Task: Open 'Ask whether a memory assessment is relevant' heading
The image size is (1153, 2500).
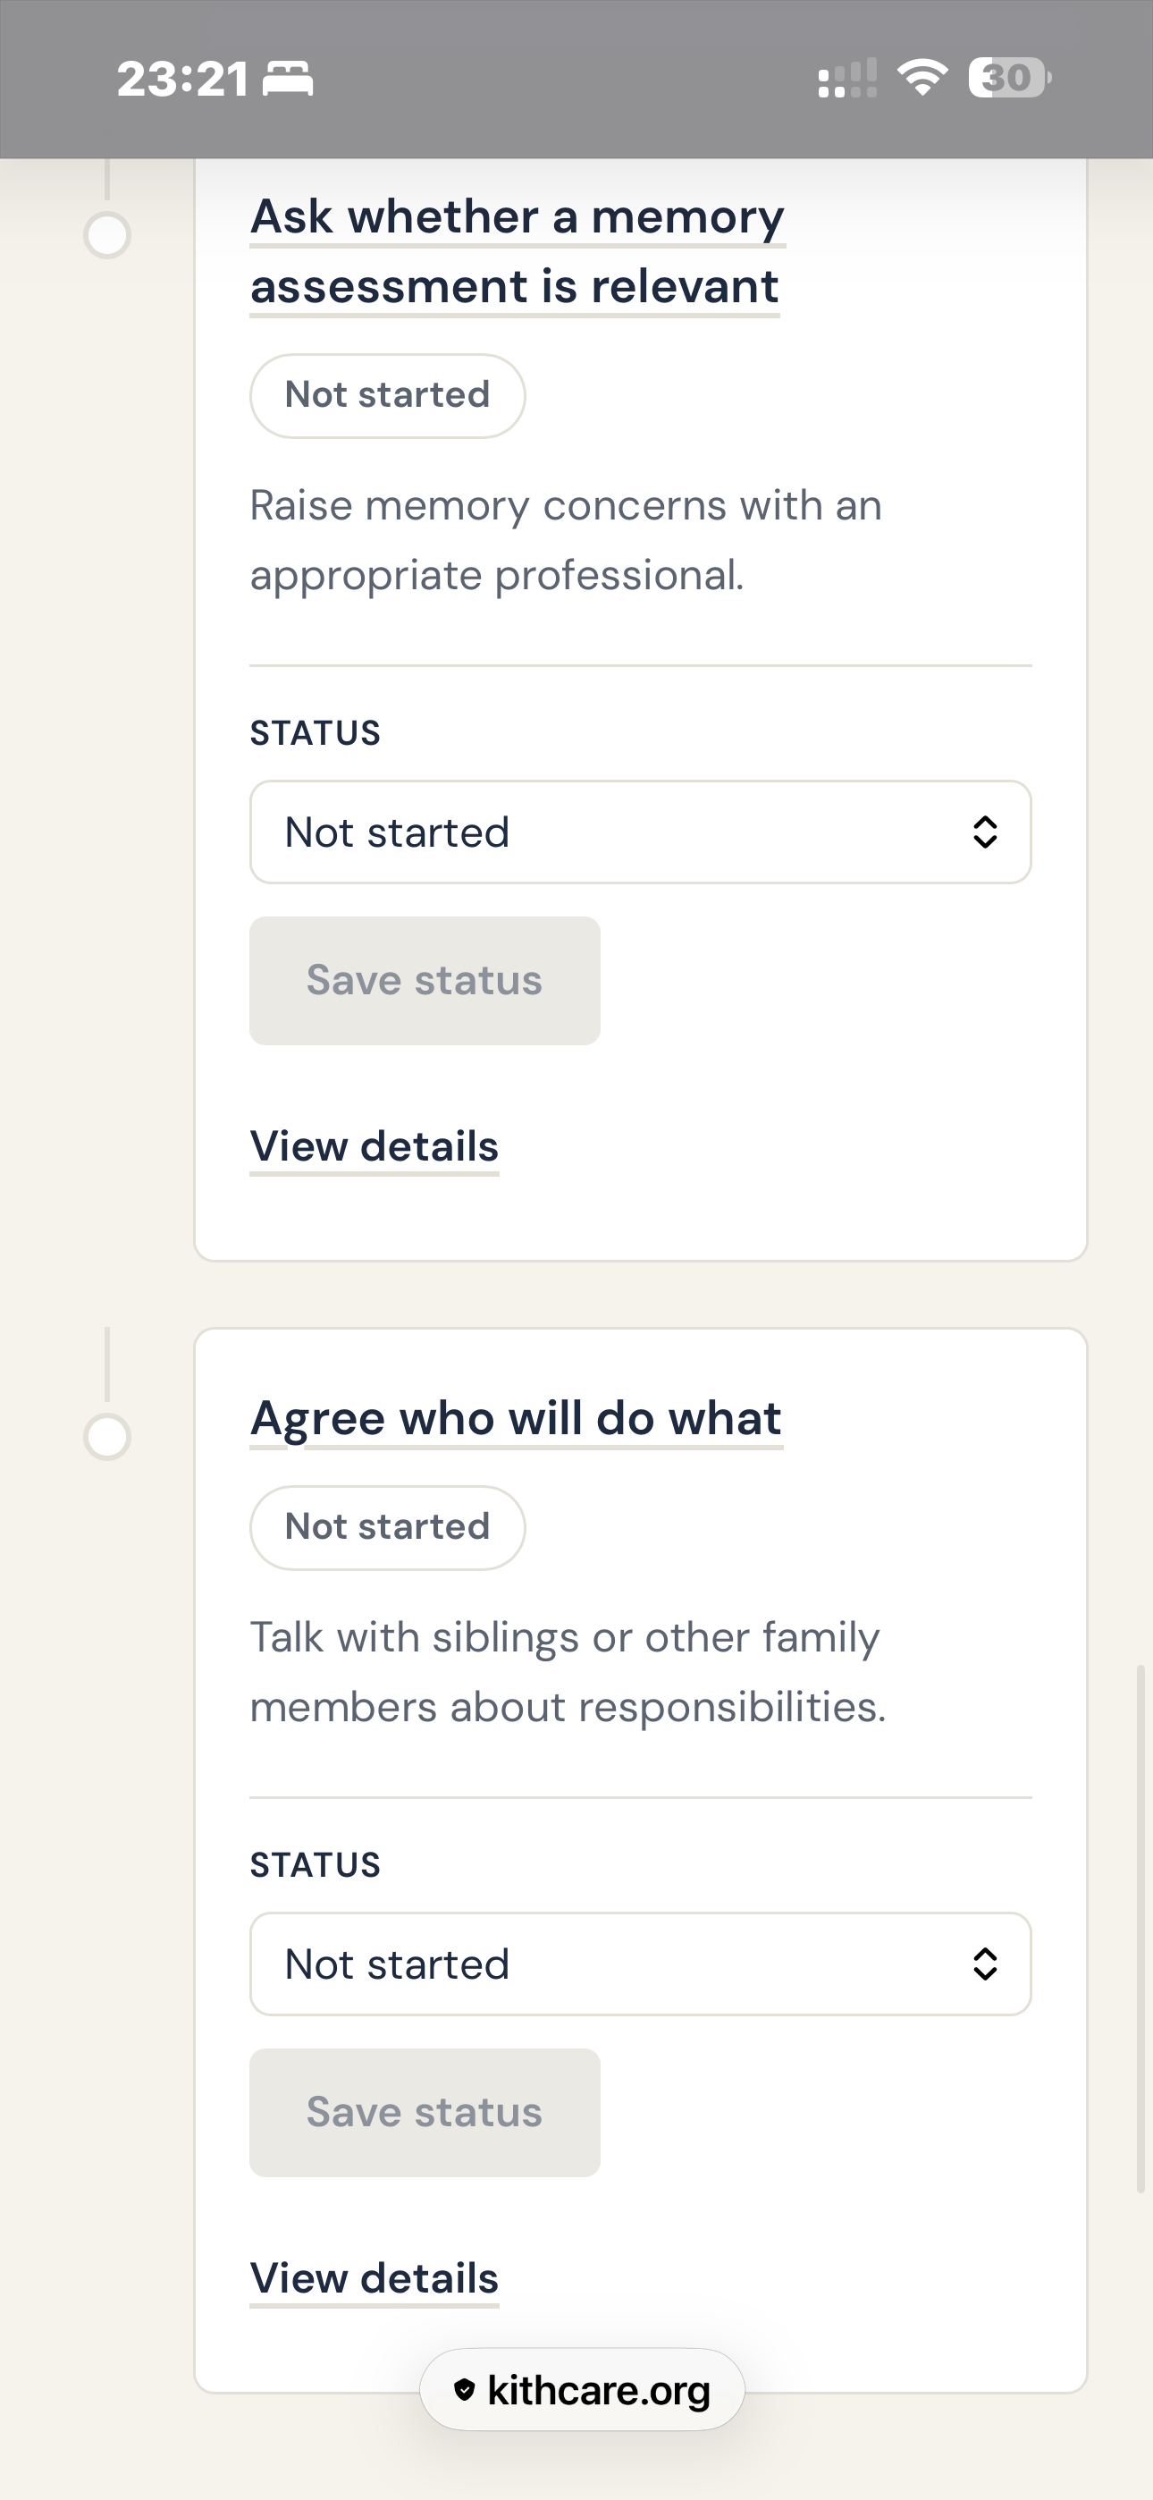Action: pyautogui.click(x=518, y=251)
